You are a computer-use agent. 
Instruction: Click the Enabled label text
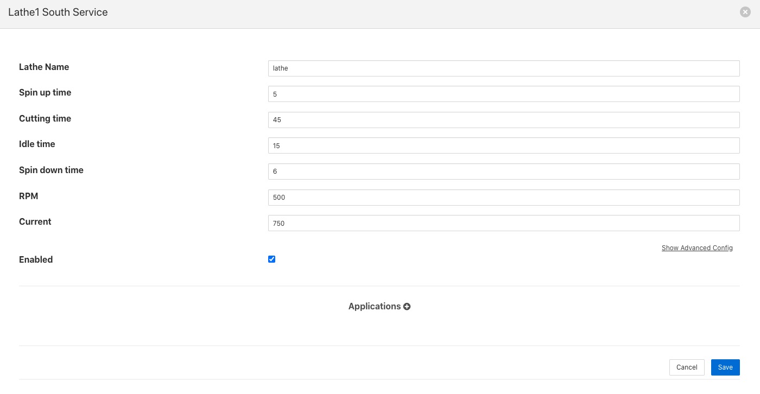pos(36,259)
